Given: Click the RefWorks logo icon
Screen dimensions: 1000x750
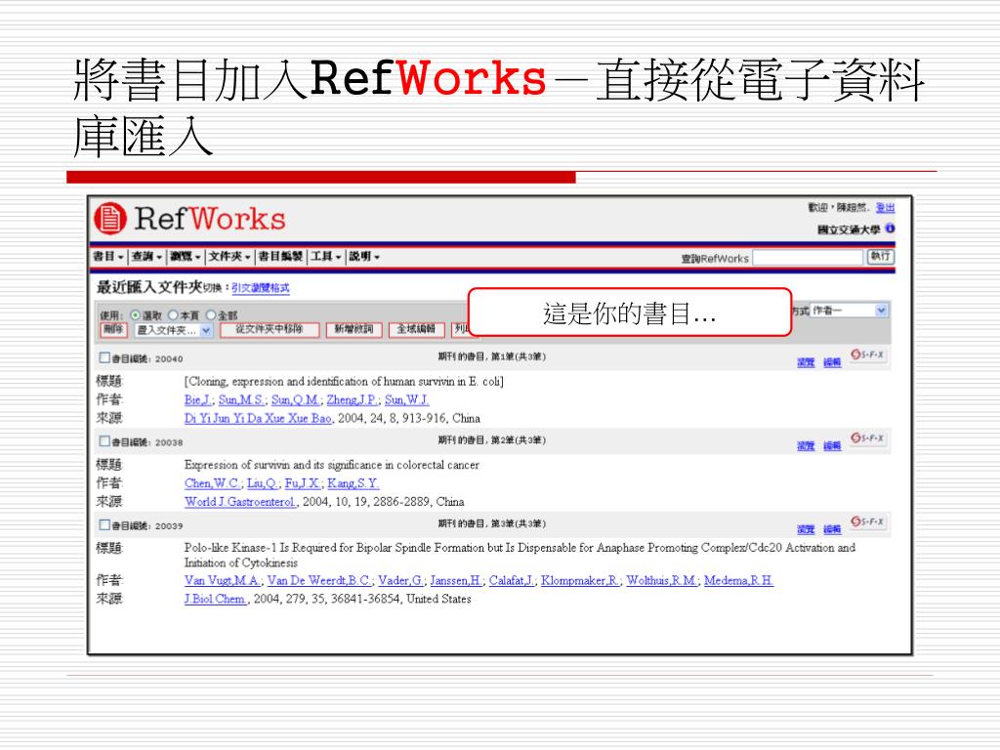Looking at the screenshot, I should point(109,218).
